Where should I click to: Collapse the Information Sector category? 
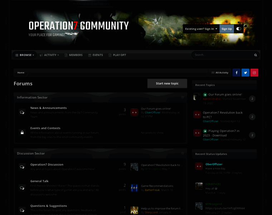tap(183, 97)
